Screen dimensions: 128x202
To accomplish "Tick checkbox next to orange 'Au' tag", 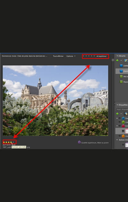I will 120,136.
